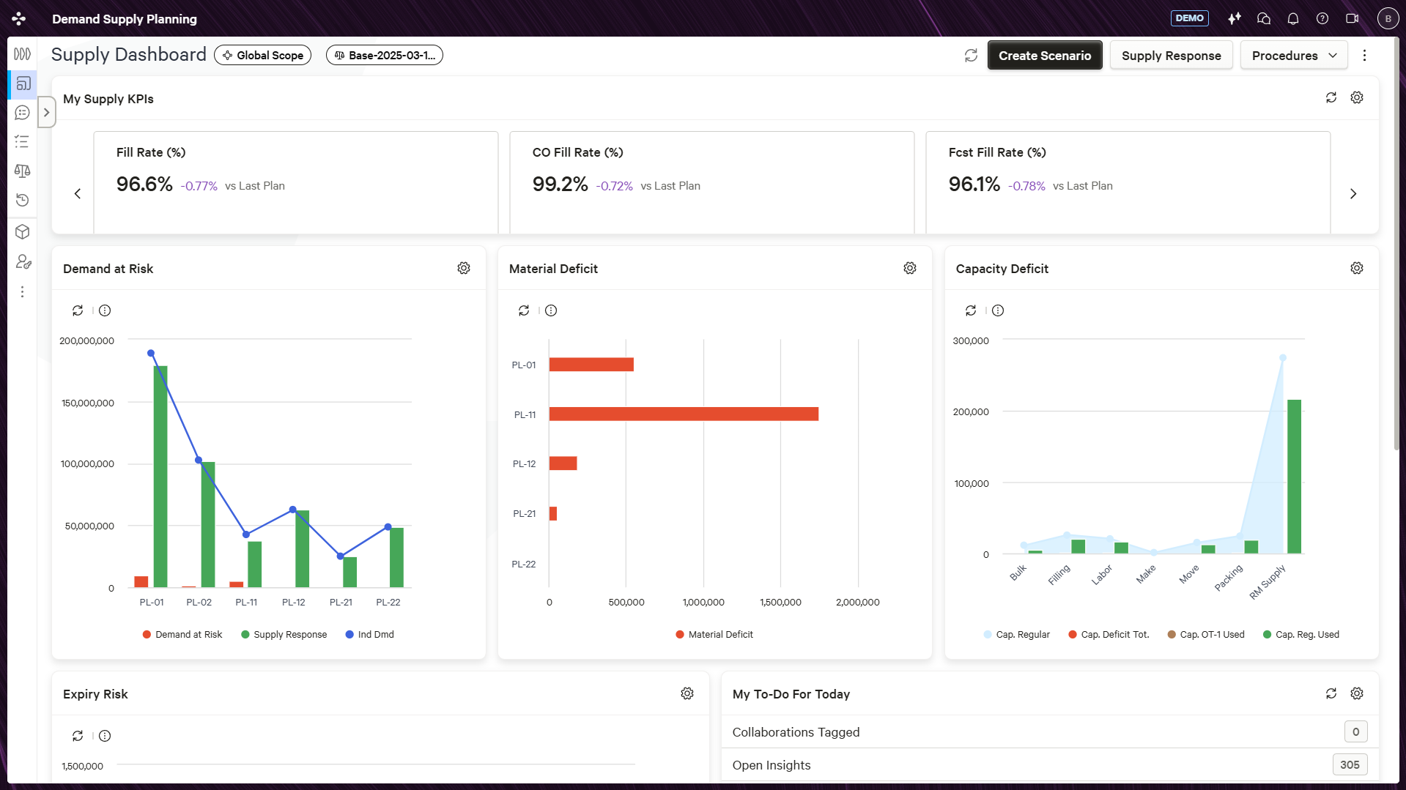Show next KPI cards with right arrow
1406x790 pixels.
(1353, 194)
